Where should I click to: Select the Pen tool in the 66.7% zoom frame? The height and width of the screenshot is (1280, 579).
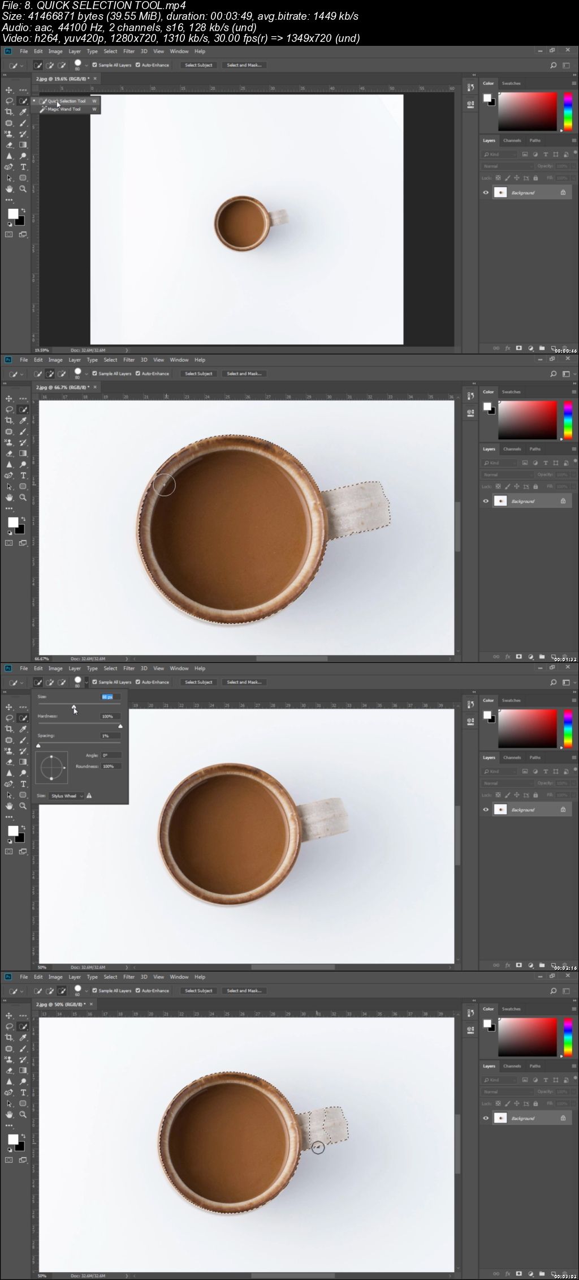[9, 476]
